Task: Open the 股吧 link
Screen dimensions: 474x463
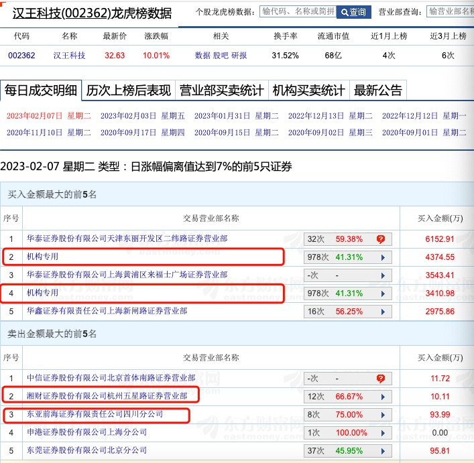Action: (221, 56)
